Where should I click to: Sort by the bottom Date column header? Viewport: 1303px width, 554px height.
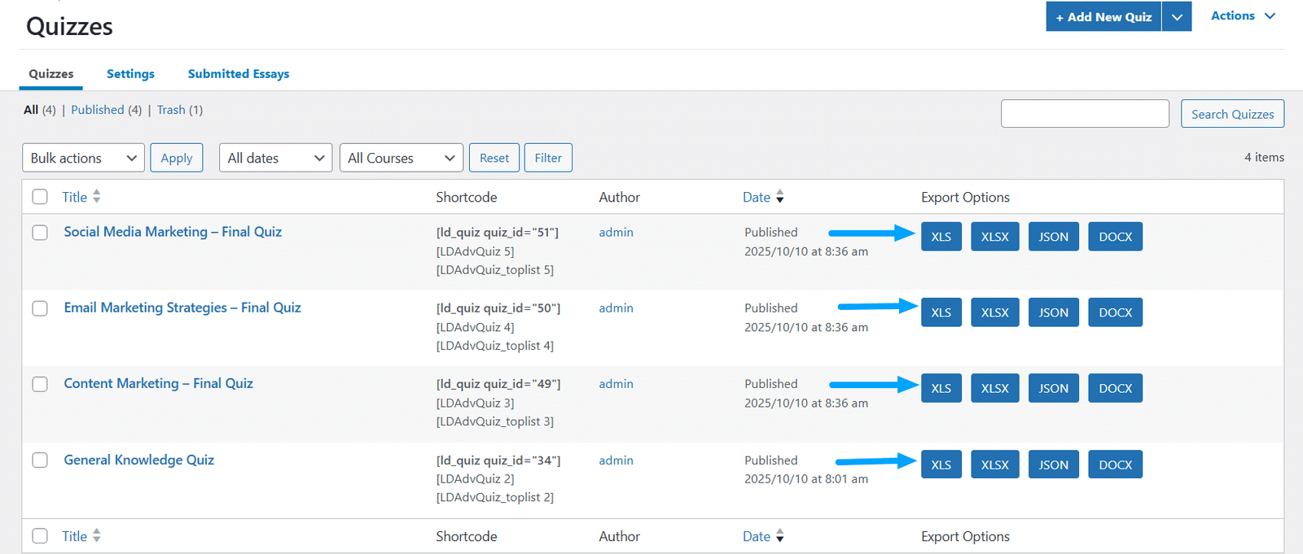click(757, 536)
